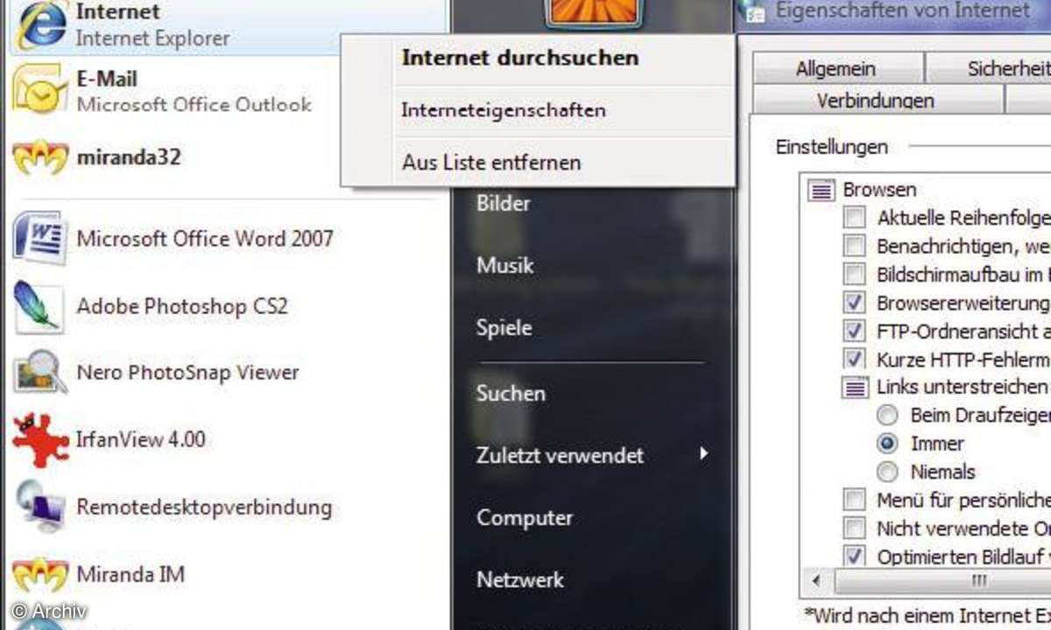This screenshot has height=630, width=1051.
Task: Expand Zuletzt verwendet submenu arrow
Action: click(x=702, y=454)
